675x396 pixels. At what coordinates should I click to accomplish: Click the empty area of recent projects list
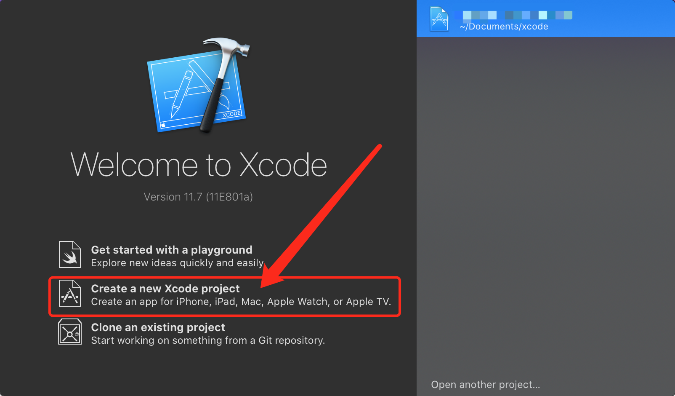(546, 202)
